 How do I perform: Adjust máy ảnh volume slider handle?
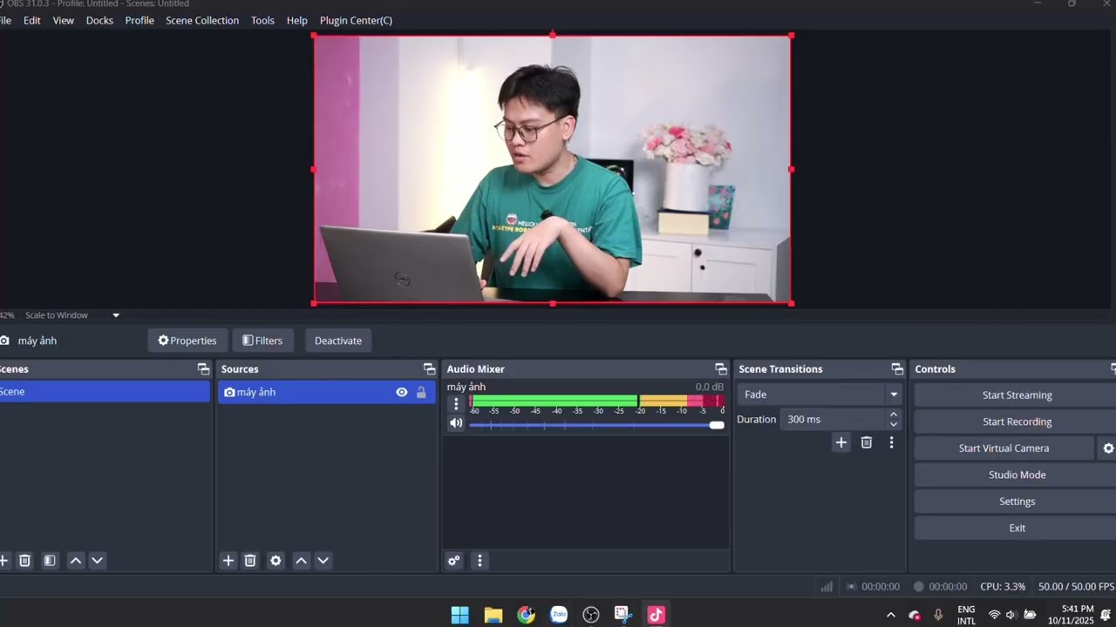(x=717, y=425)
